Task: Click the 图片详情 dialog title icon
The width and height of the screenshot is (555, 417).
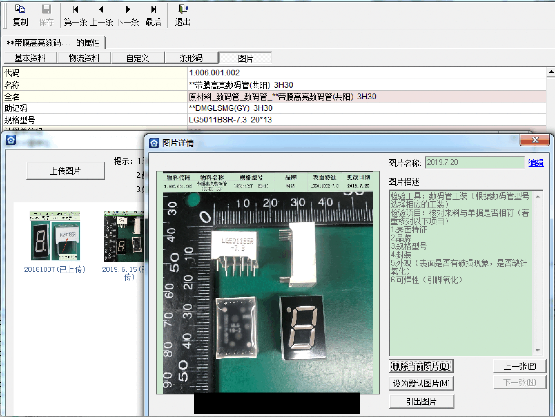Action: pos(154,143)
